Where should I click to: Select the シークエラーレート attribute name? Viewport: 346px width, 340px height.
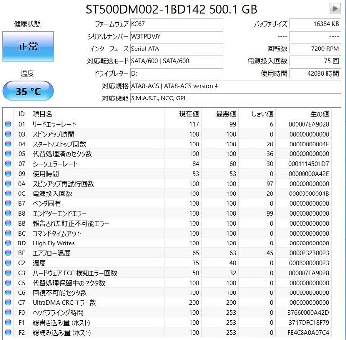55,164
